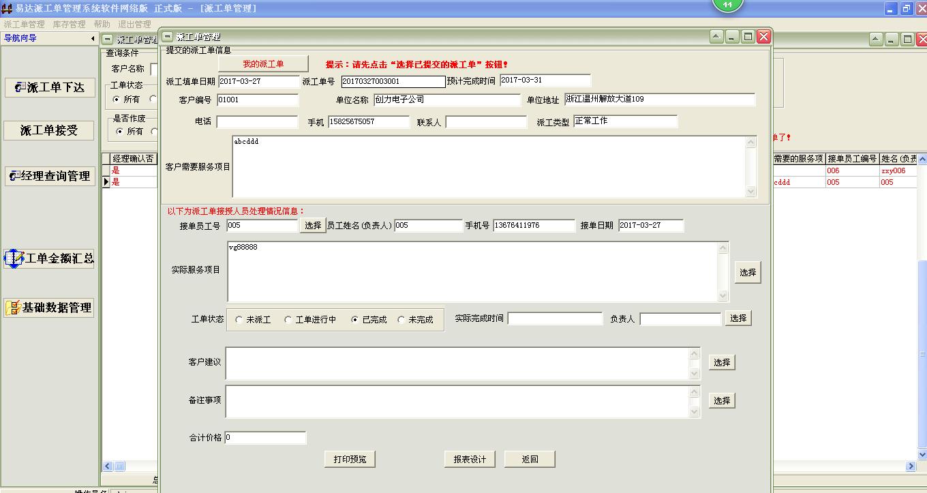Select the 已完成 status radio button
Image resolution: width=927 pixels, height=493 pixels.
pos(354,319)
